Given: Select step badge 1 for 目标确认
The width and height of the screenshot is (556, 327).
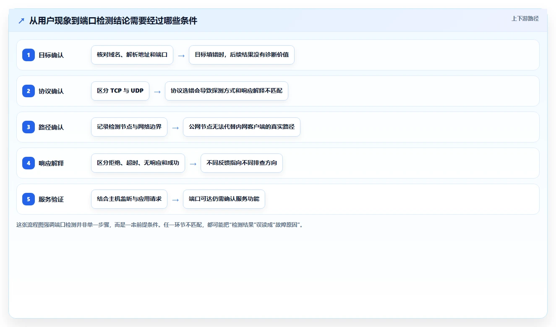Looking at the screenshot, I should pyautogui.click(x=29, y=55).
